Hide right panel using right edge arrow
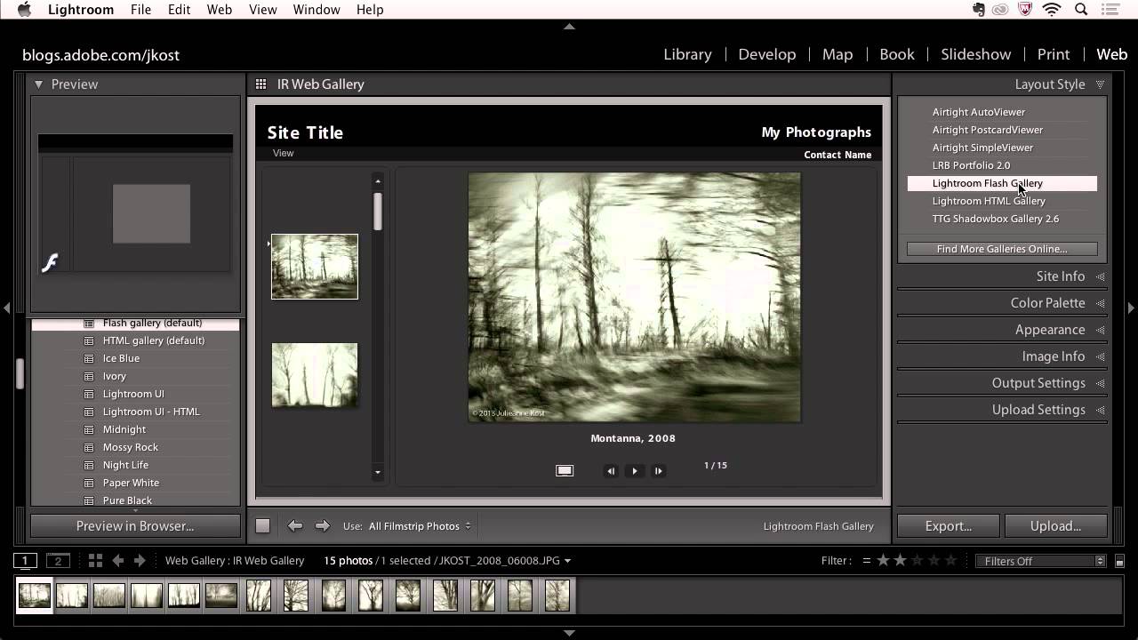Screen dimensions: 1138x640 (x=1131, y=308)
